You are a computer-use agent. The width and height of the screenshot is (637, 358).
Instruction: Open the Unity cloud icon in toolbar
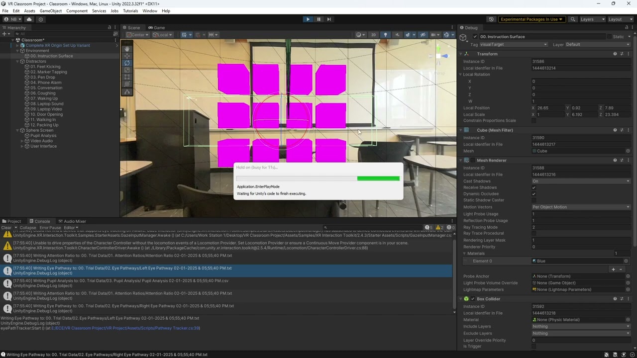(29, 19)
